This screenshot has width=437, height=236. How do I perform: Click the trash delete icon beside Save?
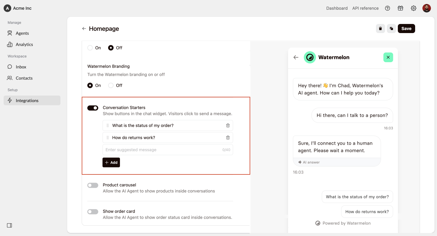pyautogui.click(x=380, y=29)
